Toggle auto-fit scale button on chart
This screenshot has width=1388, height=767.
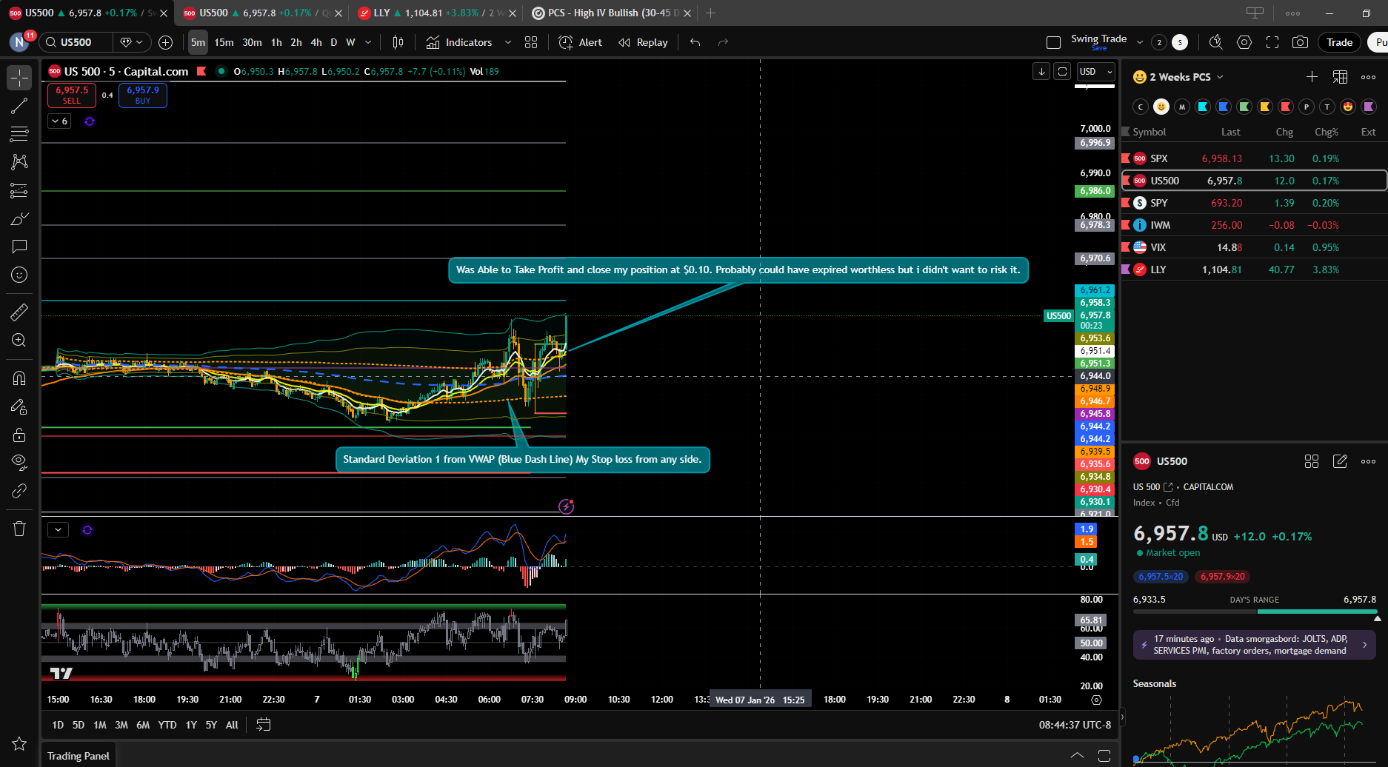tap(1062, 71)
